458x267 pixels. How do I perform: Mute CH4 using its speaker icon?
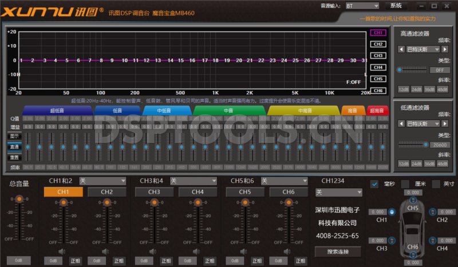point(196,251)
